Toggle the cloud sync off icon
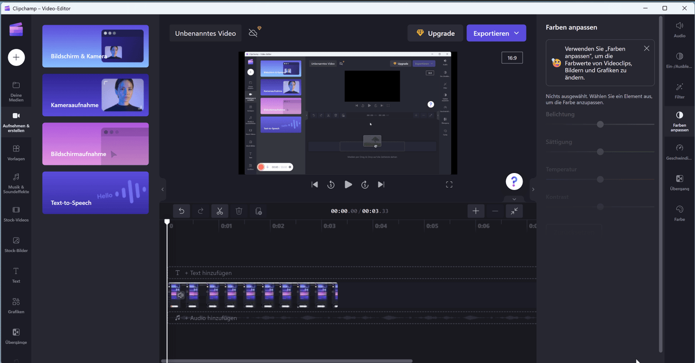Image resolution: width=695 pixels, height=363 pixels. tap(253, 33)
